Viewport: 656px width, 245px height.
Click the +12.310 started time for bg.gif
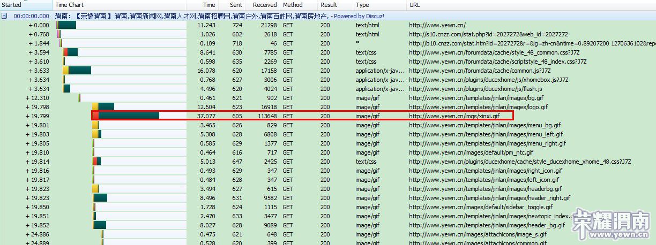pos(38,98)
